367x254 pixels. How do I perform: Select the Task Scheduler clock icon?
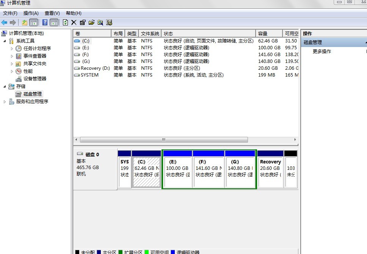(19, 49)
